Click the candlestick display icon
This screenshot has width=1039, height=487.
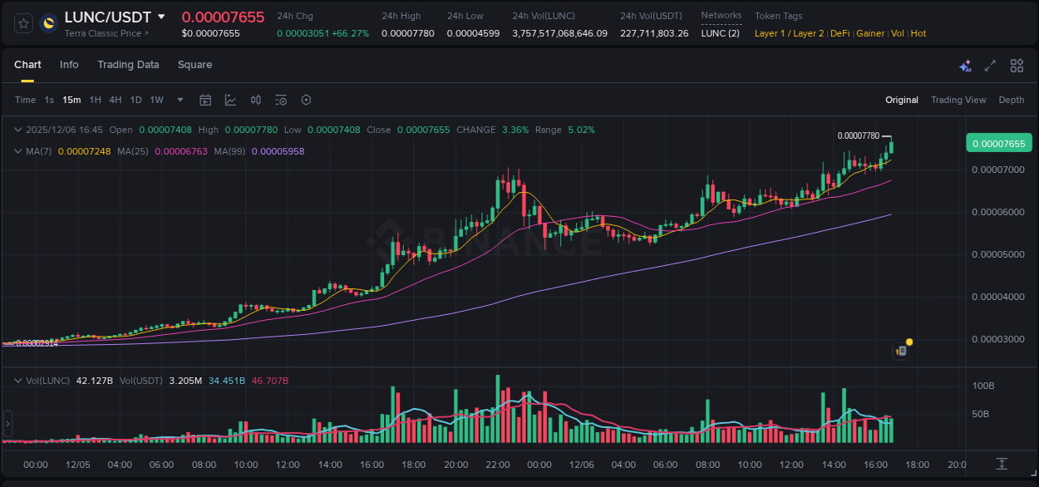[256, 100]
